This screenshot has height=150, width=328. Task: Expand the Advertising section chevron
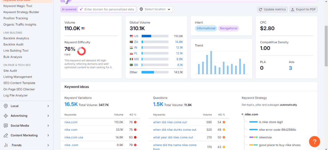coord(48,116)
